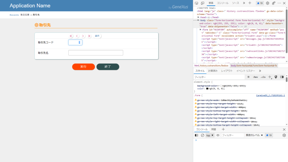This screenshot has height=162, width=288.
Task: Open the スタイル styles tab
Action: click(200, 71)
